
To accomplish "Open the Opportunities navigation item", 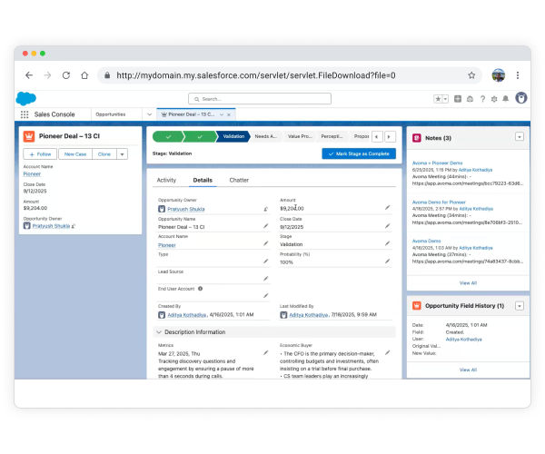I will click(111, 114).
